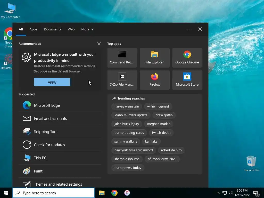The image size is (264, 198).
Task: Search trending 'robert de niro'
Action: click(x=171, y=150)
